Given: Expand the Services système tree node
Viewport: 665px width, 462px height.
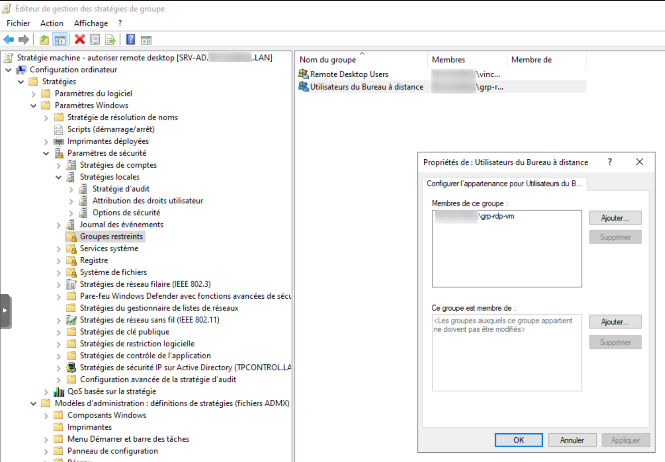Looking at the screenshot, I should click(59, 249).
